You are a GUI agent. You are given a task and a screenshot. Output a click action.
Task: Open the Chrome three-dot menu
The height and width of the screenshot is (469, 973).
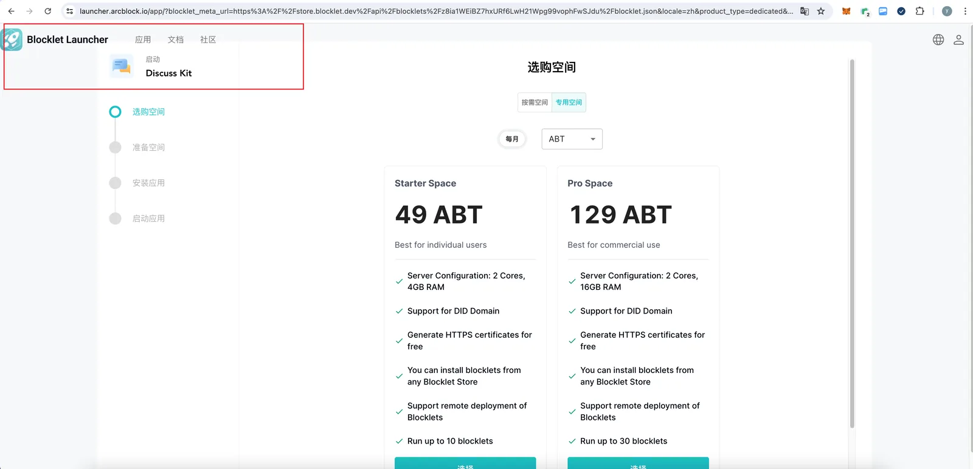click(x=965, y=11)
